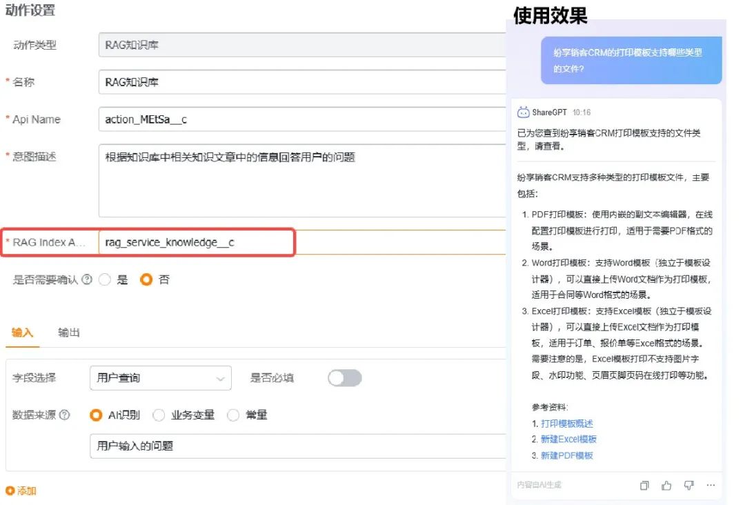
Task: Open the more options ellipsis in chat
Action: coord(711,485)
